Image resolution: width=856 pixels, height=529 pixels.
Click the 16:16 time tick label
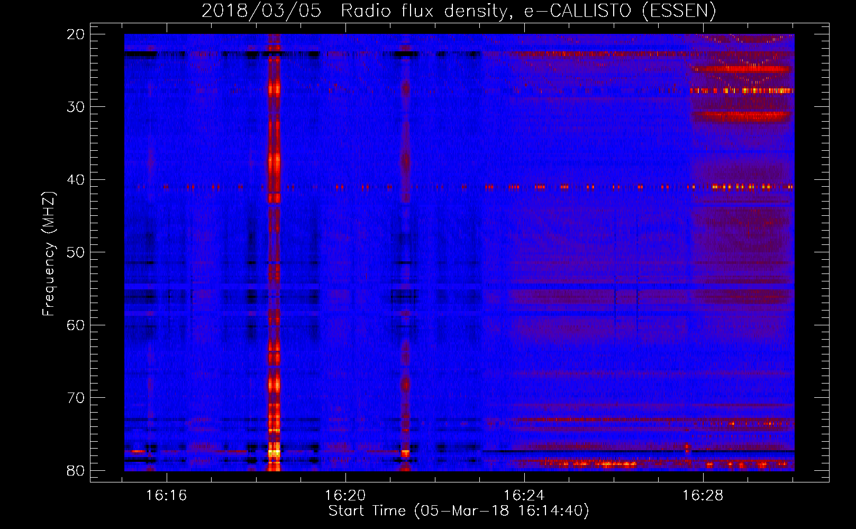click(167, 496)
